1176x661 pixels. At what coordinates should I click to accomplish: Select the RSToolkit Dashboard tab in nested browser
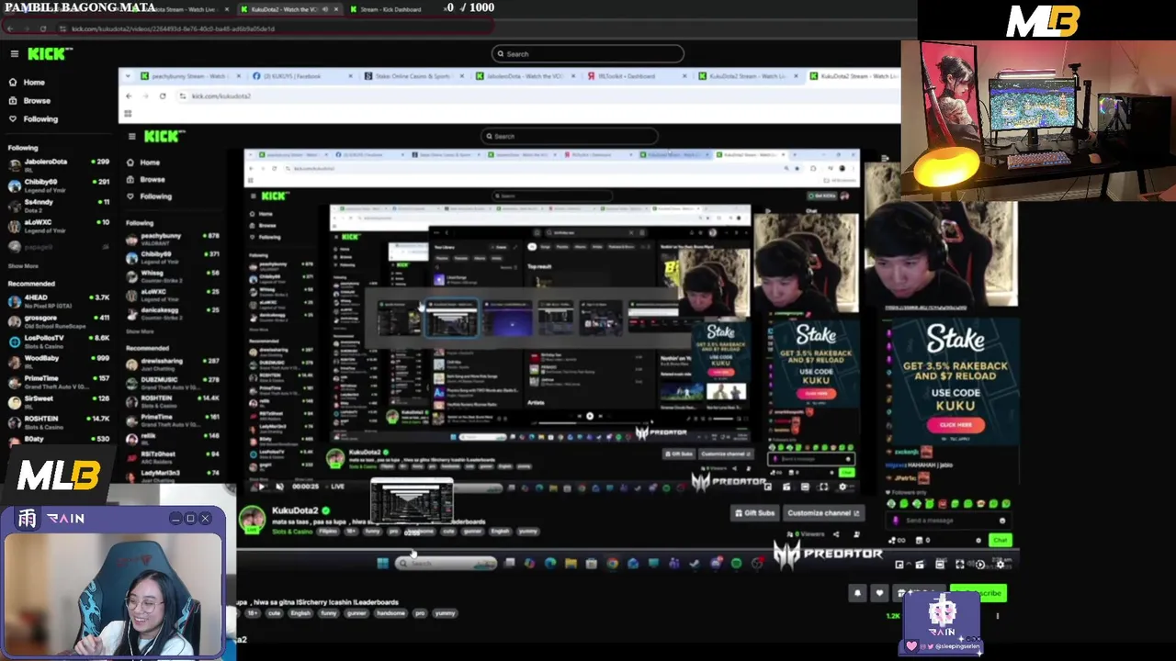click(634, 76)
